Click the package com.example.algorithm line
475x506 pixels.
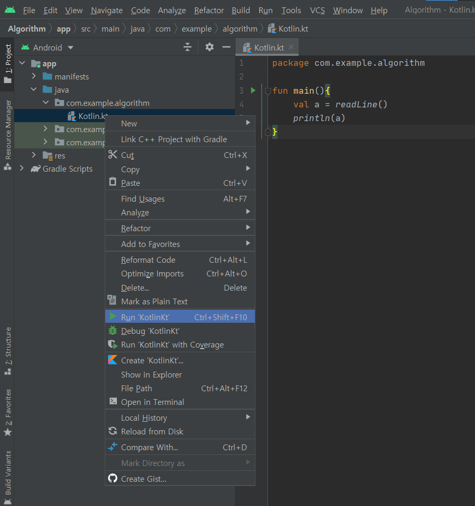click(x=349, y=63)
